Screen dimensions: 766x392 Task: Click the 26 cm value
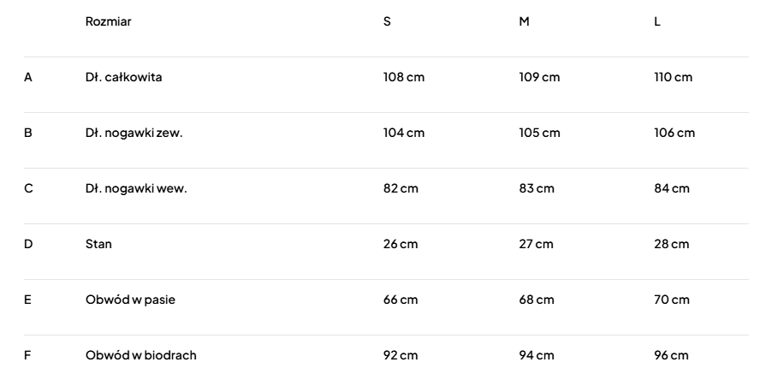(x=401, y=244)
